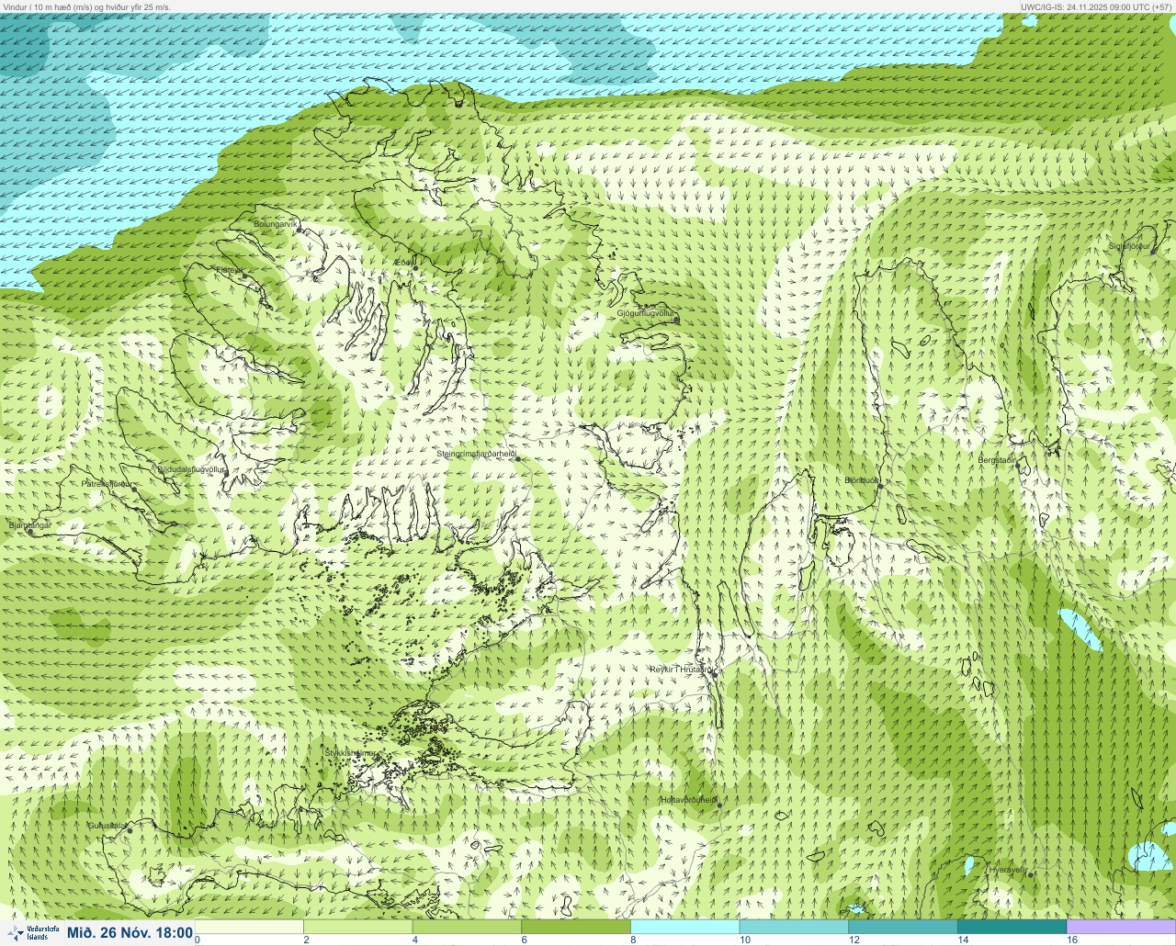
Task: Select the 14–16 m/s legend swatch
Action: [x=1012, y=927]
